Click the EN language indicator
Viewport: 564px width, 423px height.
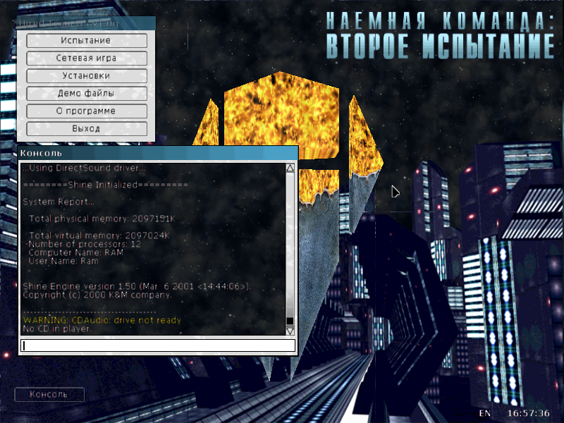click(x=484, y=413)
